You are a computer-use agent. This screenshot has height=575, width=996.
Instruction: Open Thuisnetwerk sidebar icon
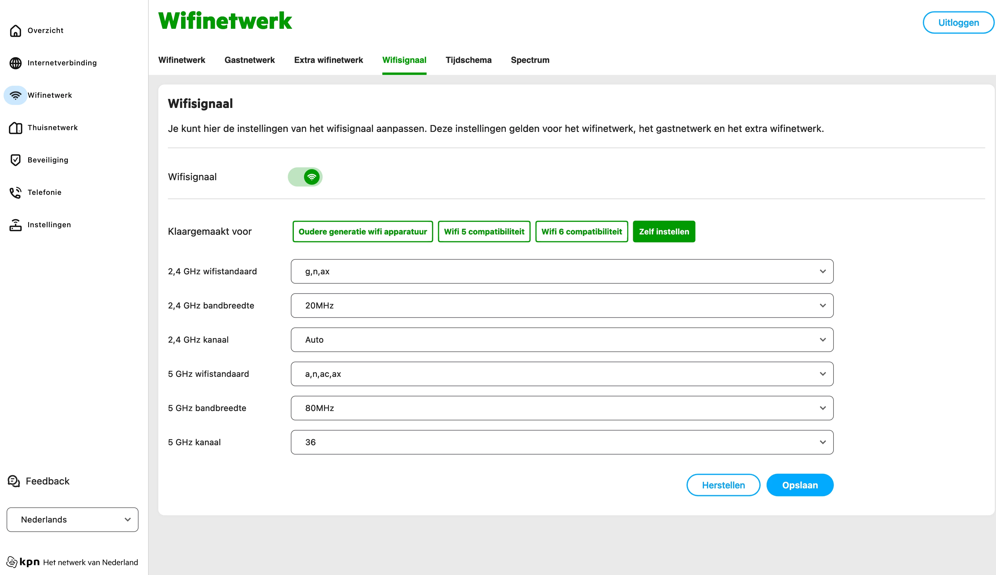(15, 127)
